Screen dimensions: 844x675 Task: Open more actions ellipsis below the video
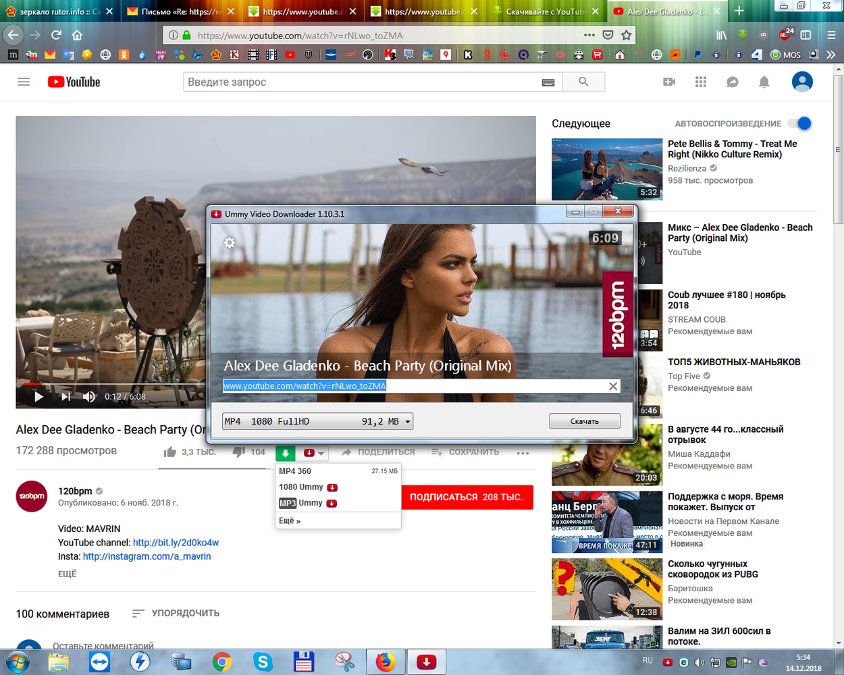point(523,453)
